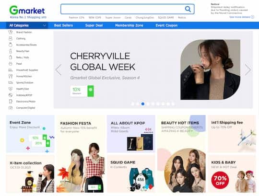Jump to the last carousel indicator dot

(x=173, y=104)
